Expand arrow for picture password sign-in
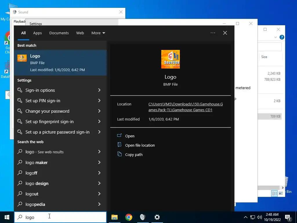 point(99,132)
